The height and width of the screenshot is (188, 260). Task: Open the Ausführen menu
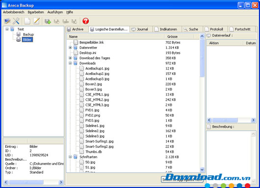click(55, 12)
